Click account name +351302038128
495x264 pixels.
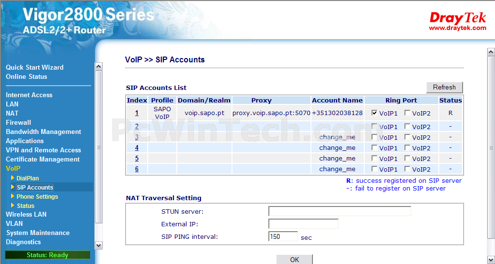[x=337, y=113]
